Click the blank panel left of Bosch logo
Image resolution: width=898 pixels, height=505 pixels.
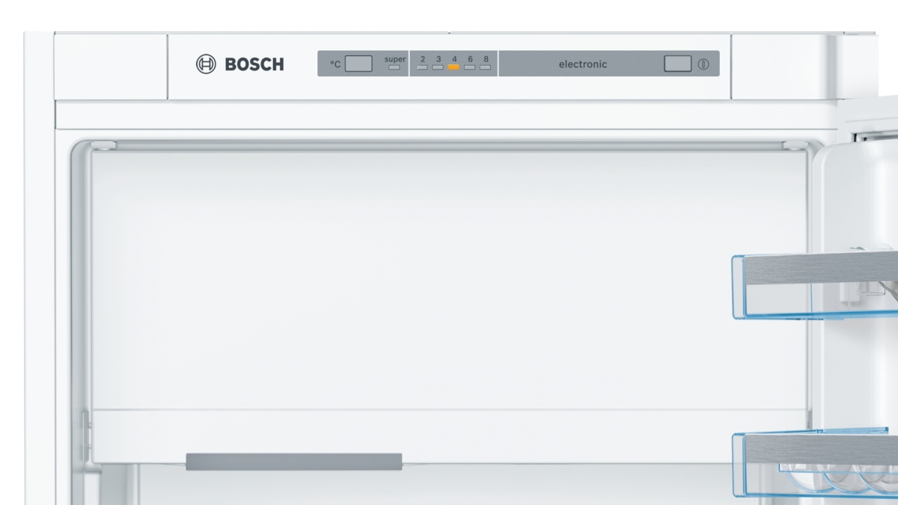(x=111, y=67)
